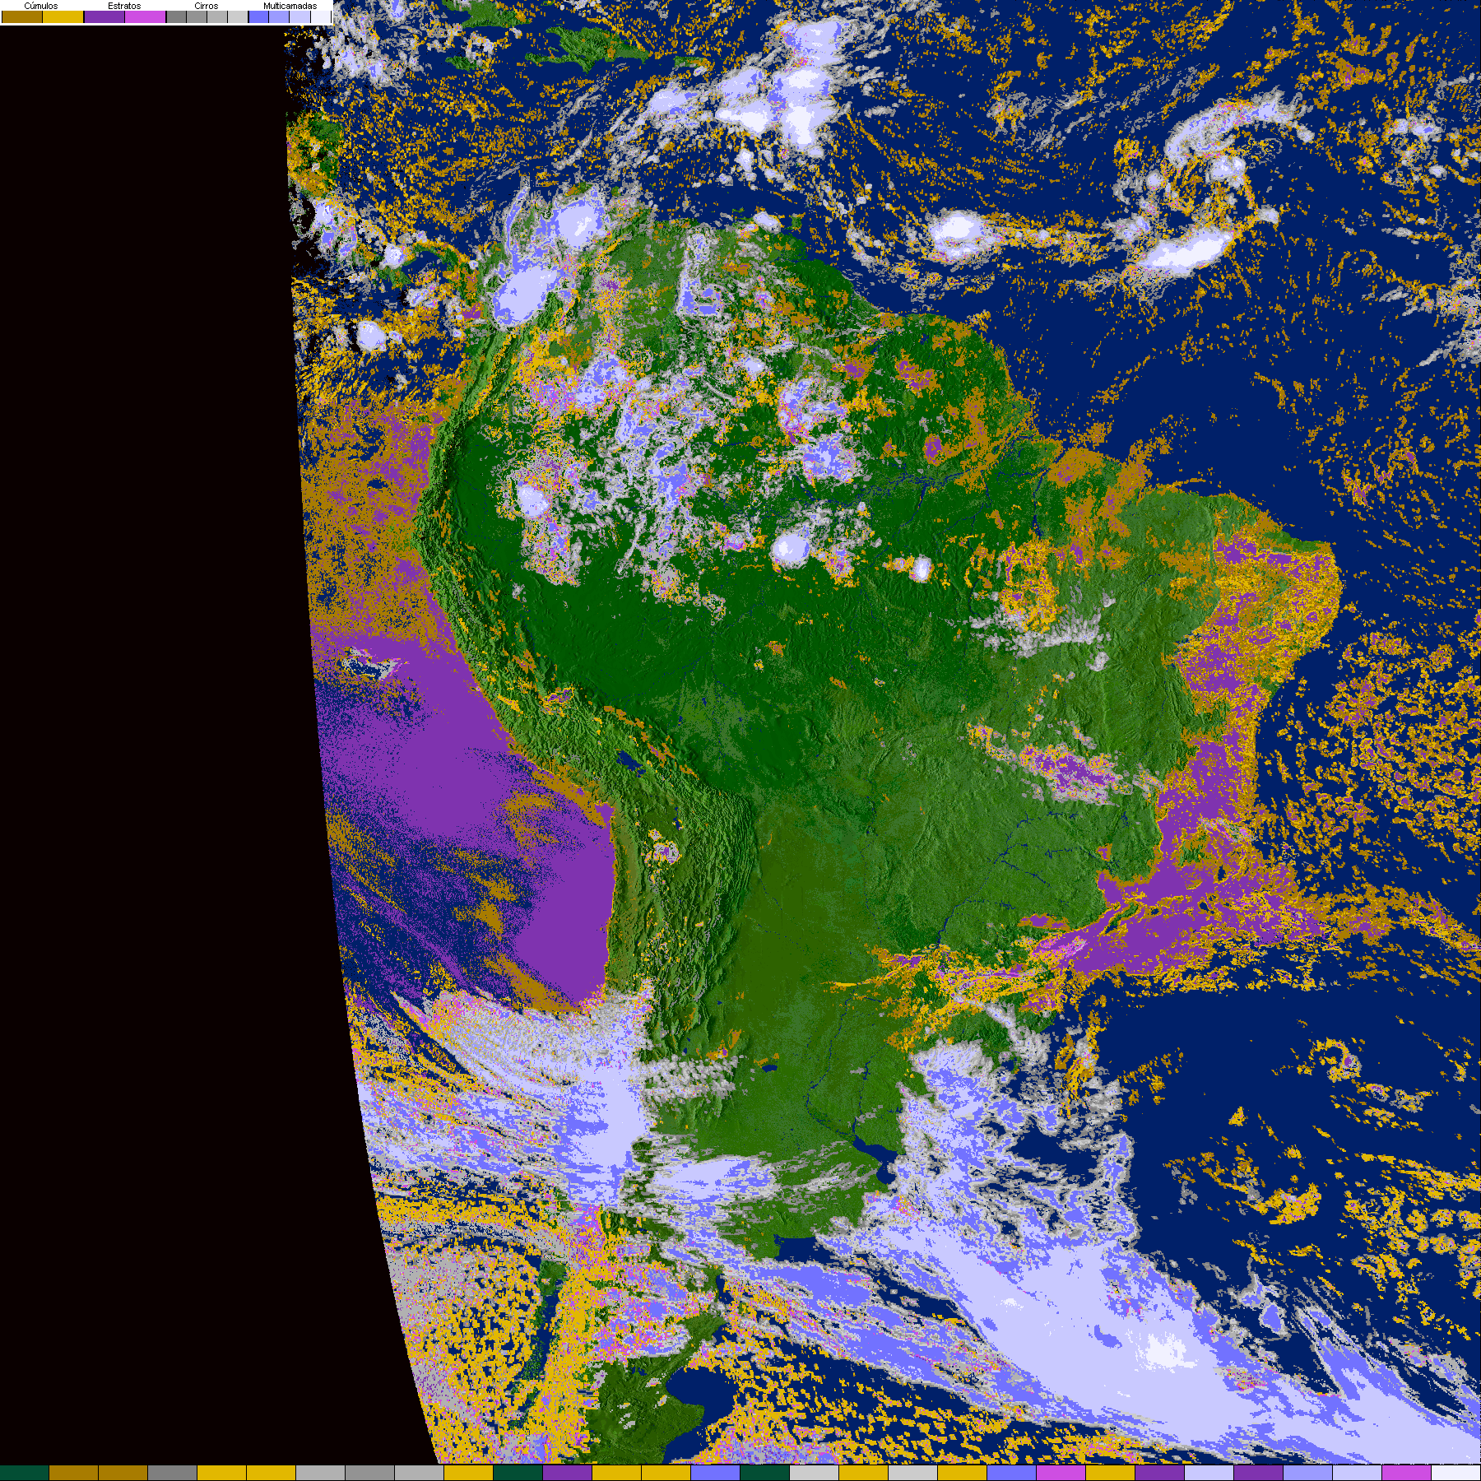
Task: Click the rightmost white bottom-strip swatch
Action: coord(1455,1473)
